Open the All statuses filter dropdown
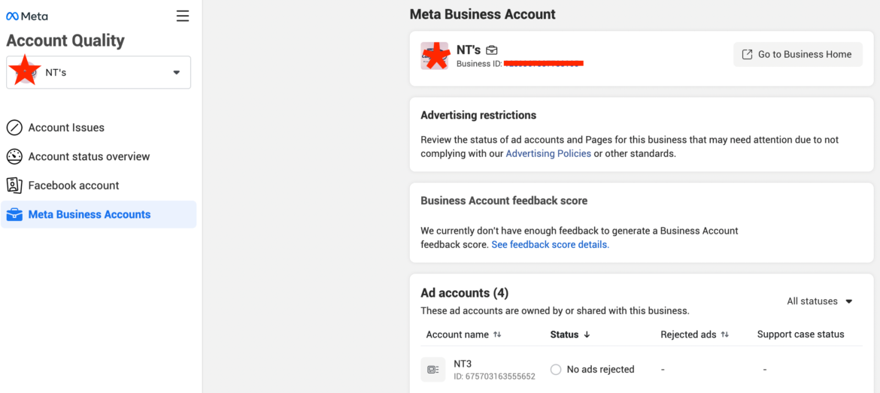 coord(819,301)
